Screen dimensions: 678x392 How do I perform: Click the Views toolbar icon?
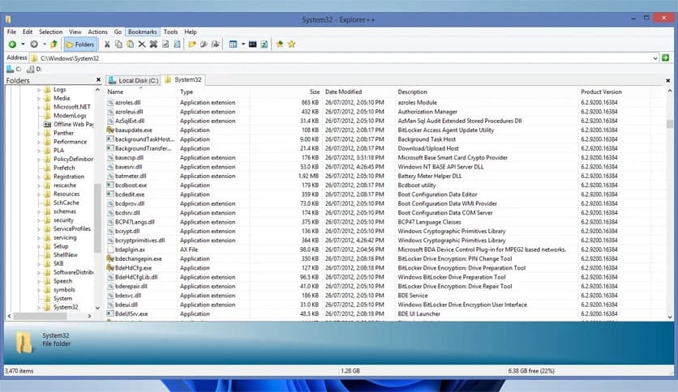click(x=233, y=44)
